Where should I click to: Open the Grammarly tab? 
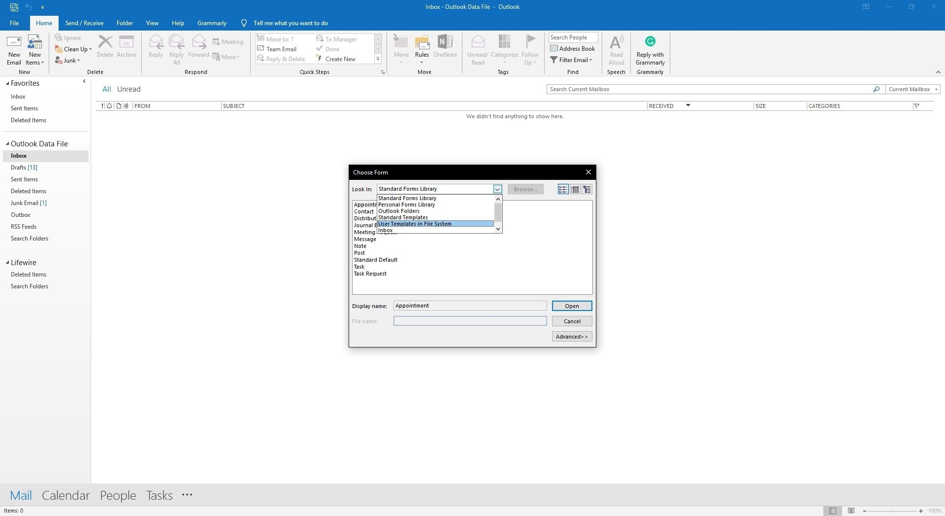click(x=212, y=23)
